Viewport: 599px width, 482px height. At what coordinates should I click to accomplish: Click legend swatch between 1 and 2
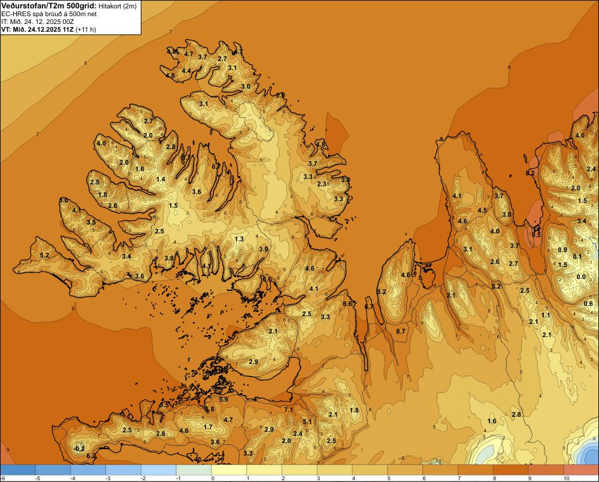(x=264, y=470)
